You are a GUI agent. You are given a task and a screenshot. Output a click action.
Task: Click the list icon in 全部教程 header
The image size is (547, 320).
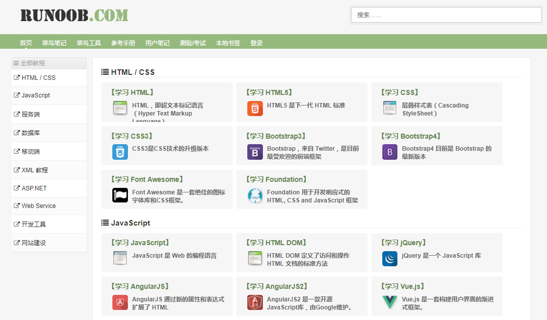(x=16, y=63)
